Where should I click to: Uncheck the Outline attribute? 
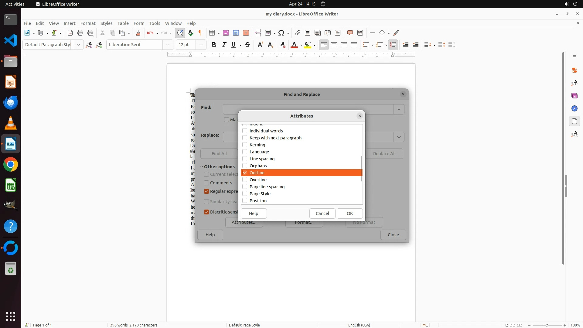tap(245, 173)
